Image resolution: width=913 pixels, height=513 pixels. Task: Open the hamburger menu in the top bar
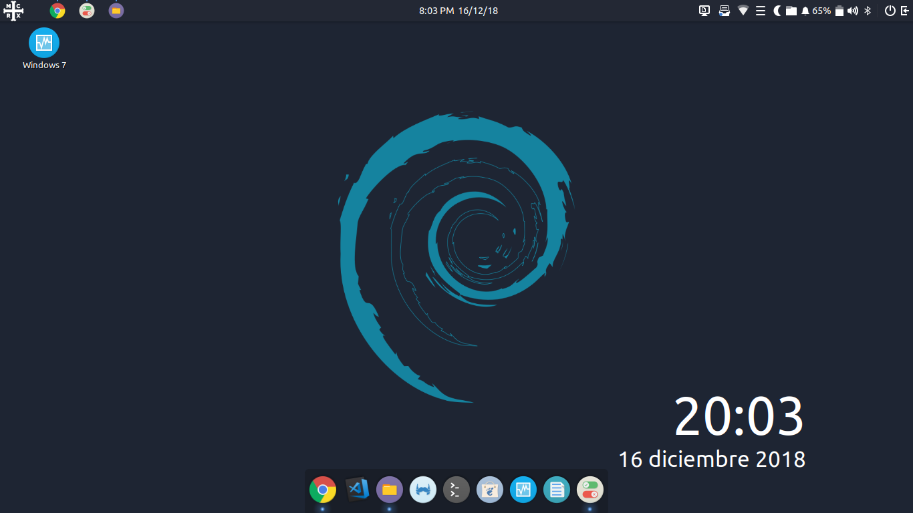coord(761,11)
